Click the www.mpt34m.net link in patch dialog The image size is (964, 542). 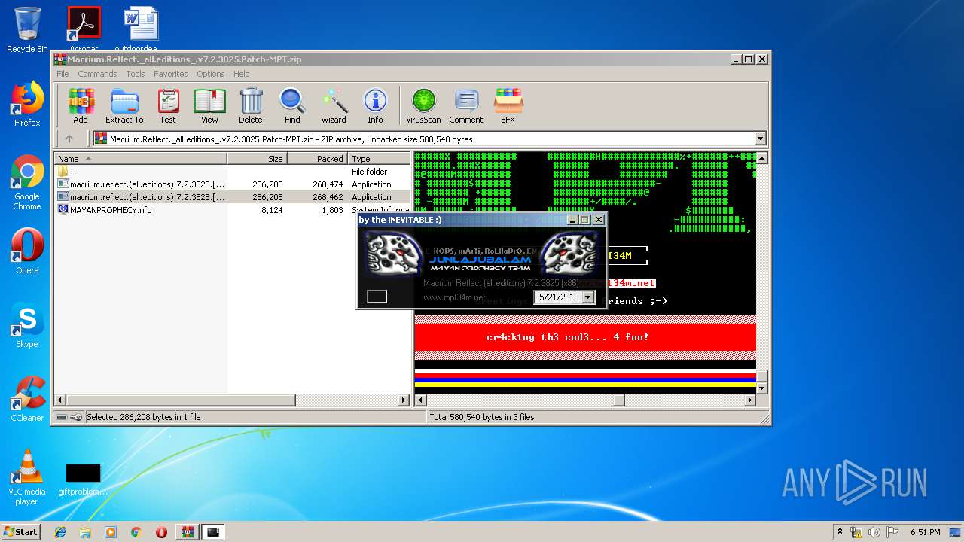pos(454,297)
